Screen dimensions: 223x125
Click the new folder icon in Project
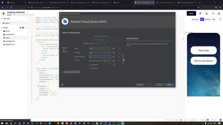[x=23, y=28]
